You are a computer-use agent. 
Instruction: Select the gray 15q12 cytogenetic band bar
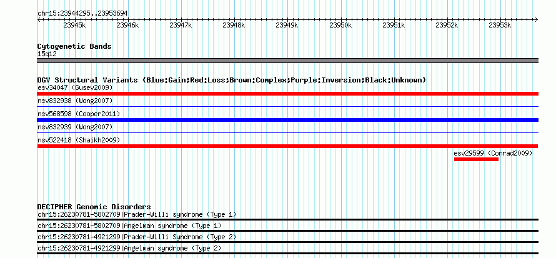tap(287, 61)
